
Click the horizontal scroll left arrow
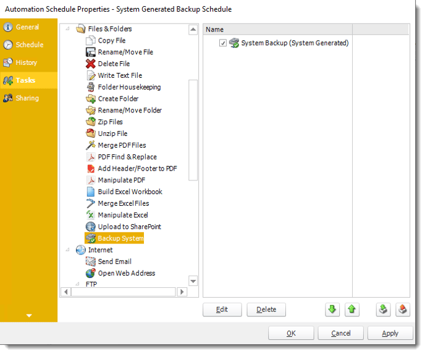coord(66,292)
